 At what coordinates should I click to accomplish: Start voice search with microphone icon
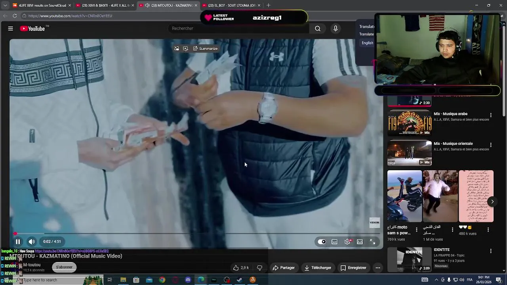tap(335, 28)
